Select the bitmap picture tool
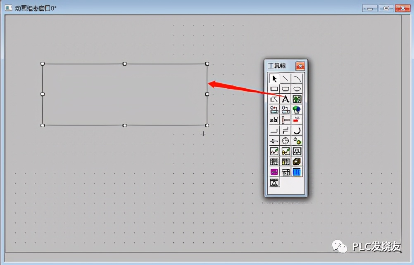The image size is (414, 265). [297, 99]
